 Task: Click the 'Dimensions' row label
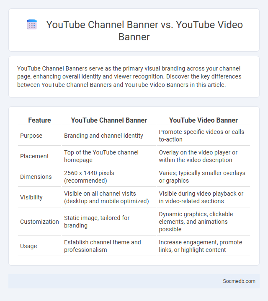click(36, 177)
